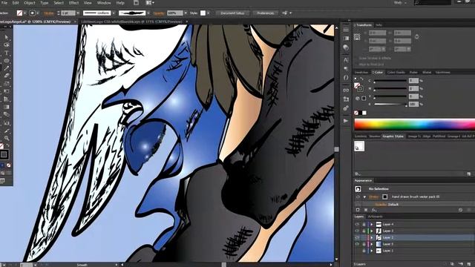The height and width of the screenshot is (267, 475).
Task: Click New Graphic Style icon
Action: coord(468,174)
